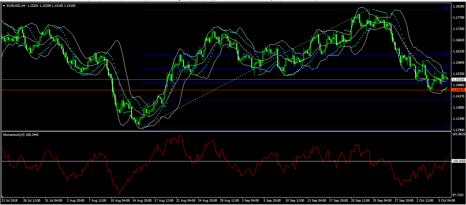Select the Fibonacci 61.8 level label
Viewport: 466px width, 205px height.
click(x=447, y=53)
